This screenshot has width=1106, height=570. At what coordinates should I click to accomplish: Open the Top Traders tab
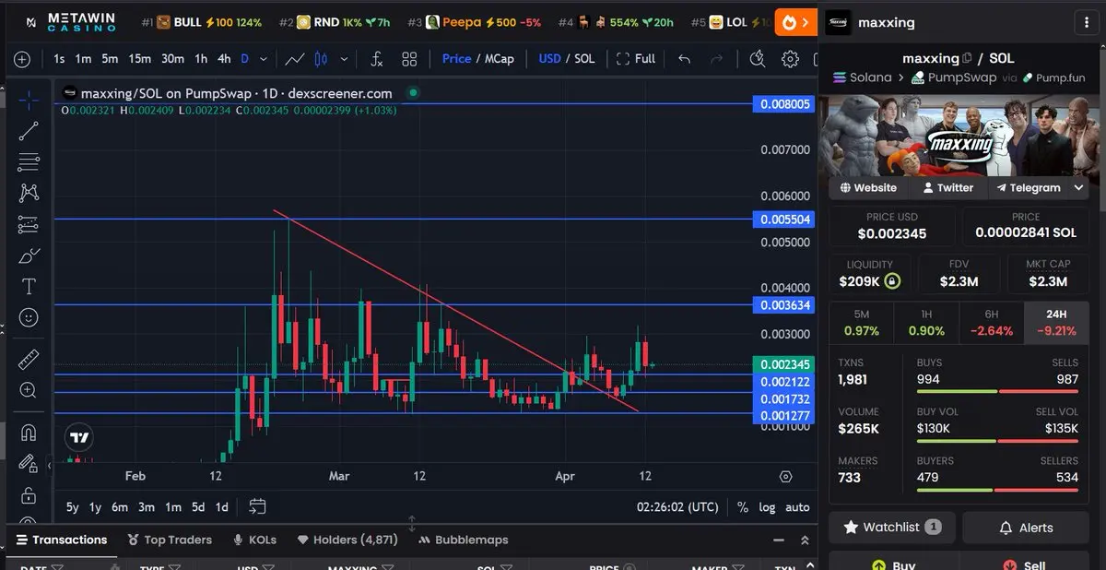[x=170, y=540]
